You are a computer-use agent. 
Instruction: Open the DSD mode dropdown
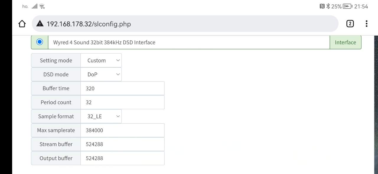pyautogui.click(x=101, y=74)
